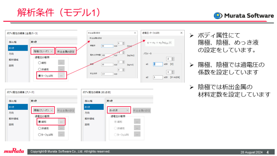Open the 陰極(カソード) dropdown
Screen dimensions: 277x156
tap(43, 51)
